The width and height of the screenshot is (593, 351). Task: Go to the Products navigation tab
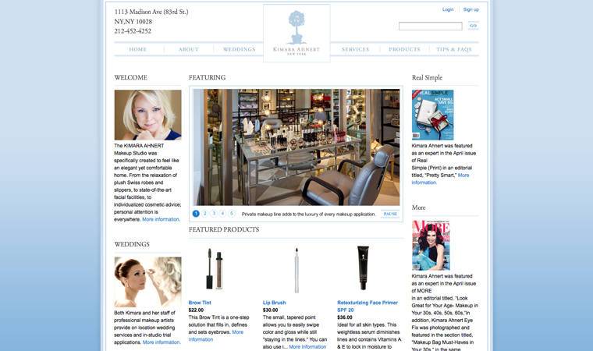point(404,50)
